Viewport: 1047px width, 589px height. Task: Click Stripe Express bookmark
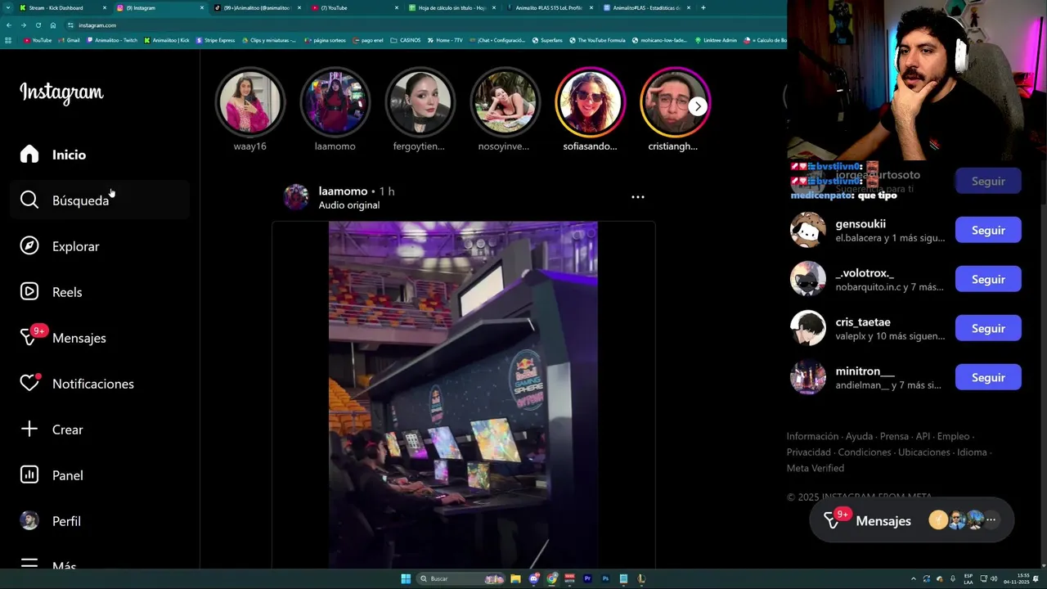(x=215, y=40)
